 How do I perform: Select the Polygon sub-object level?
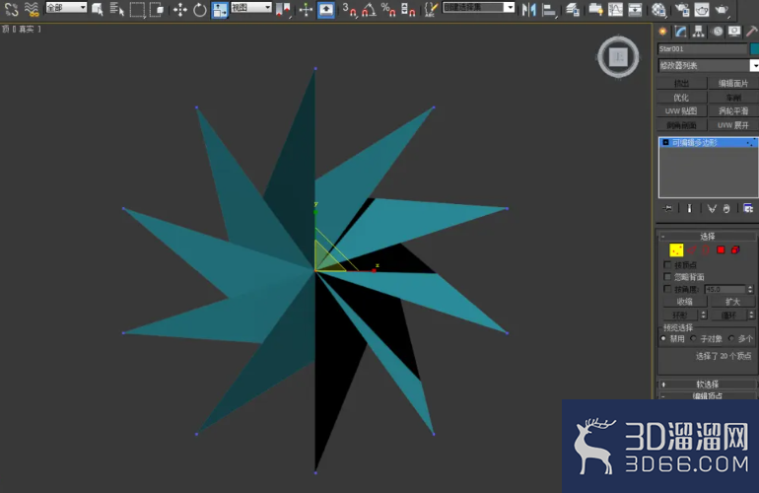pyautogui.click(x=721, y=249)
